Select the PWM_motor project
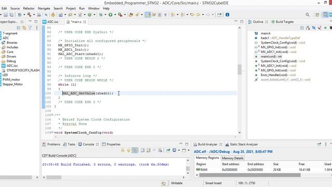Viewport: 332px width, 187px height. (11, 79)
